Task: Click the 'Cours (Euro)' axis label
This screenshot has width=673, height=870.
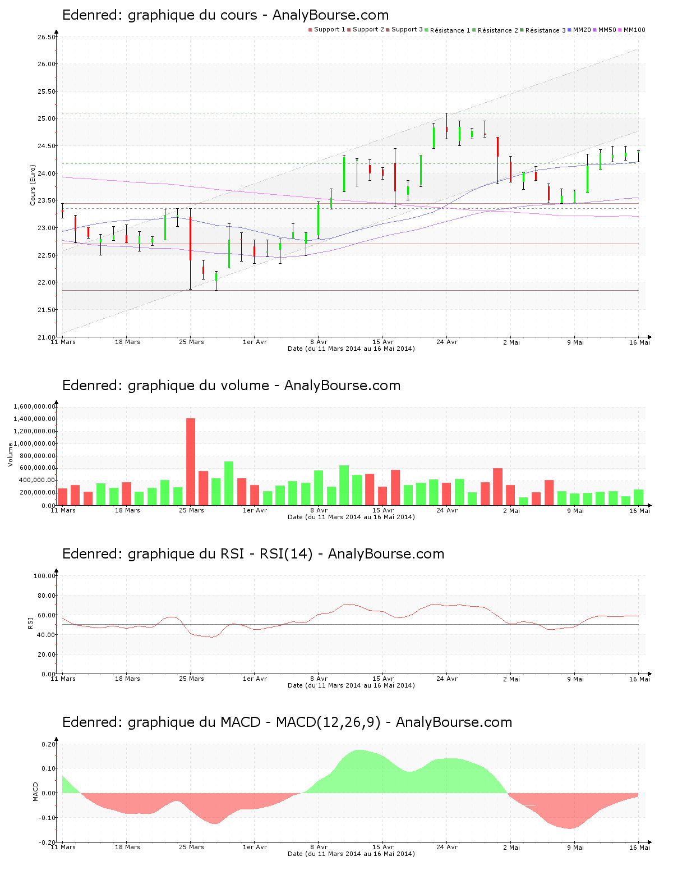Action: click(x=33, y=185)
